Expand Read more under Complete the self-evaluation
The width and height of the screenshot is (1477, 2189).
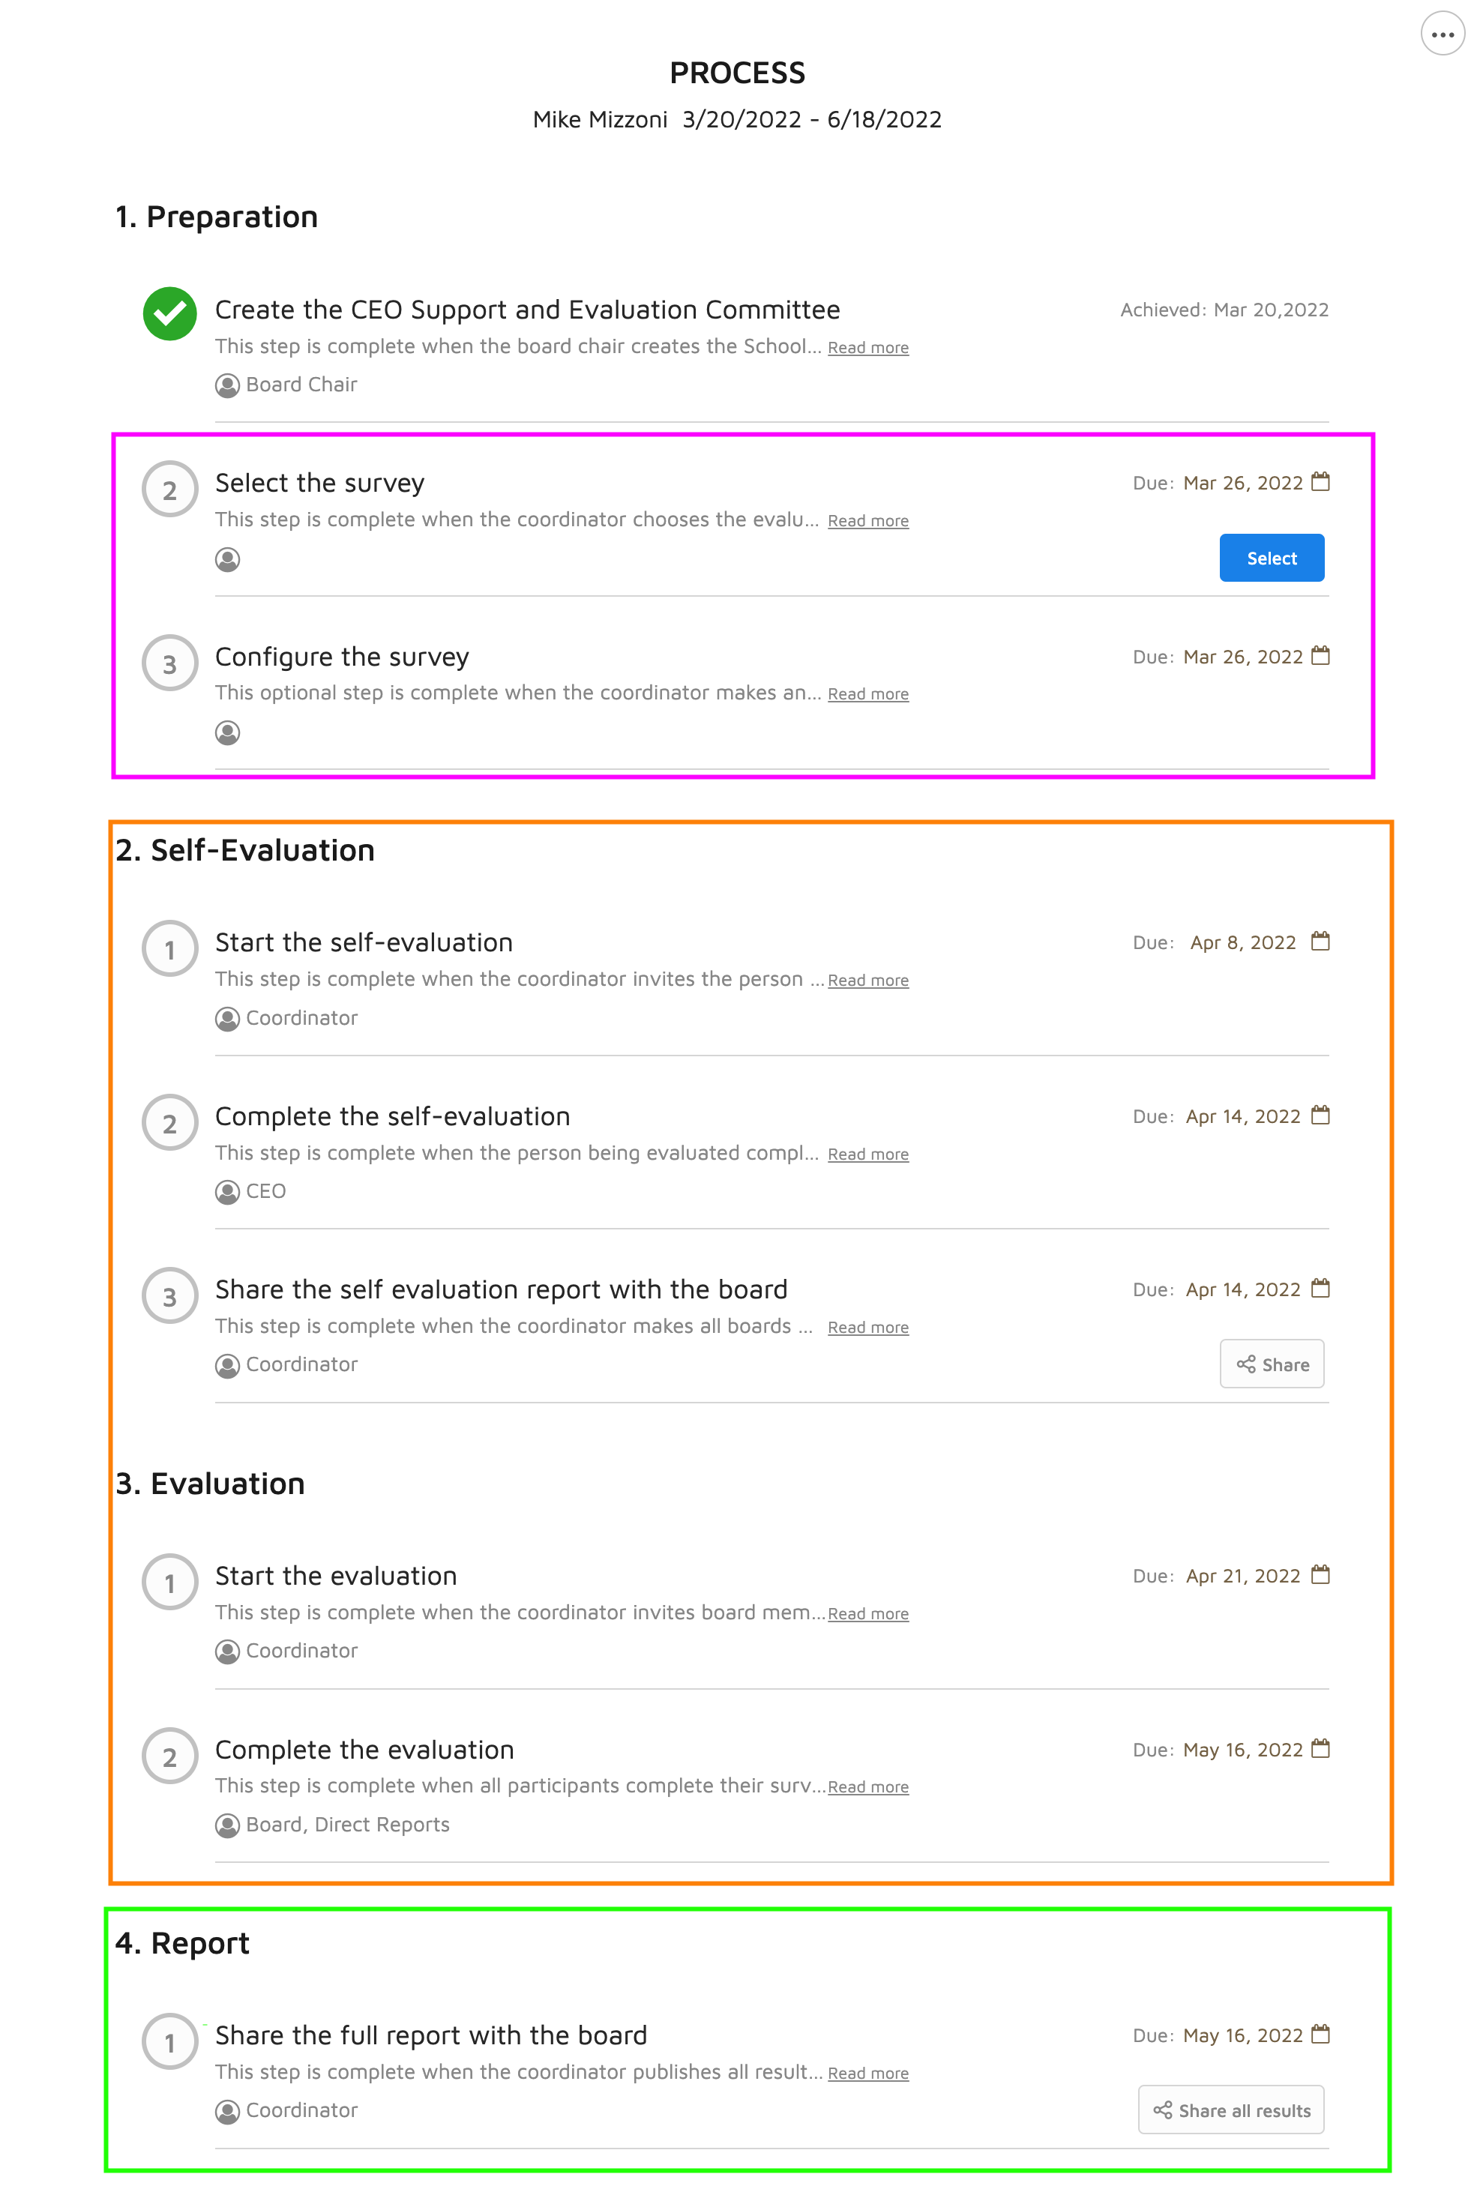pyautogui.click(x=867, y=1154)
